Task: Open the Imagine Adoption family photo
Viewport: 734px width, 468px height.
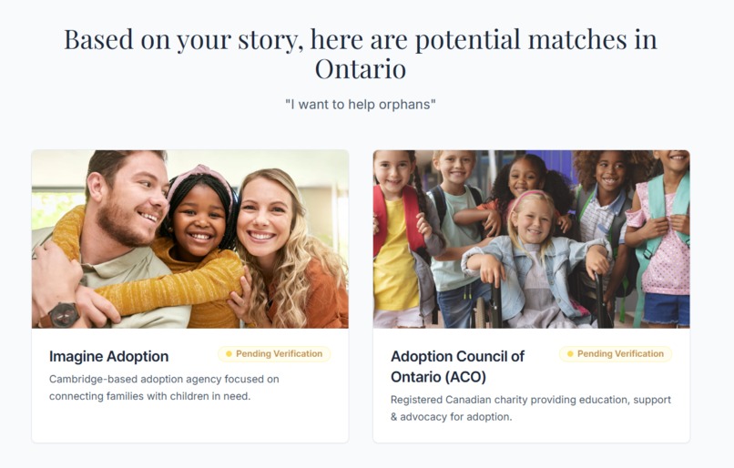Action: [x=190, y=239]
